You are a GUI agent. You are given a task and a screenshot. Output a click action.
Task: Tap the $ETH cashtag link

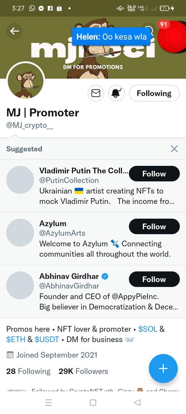16,339
